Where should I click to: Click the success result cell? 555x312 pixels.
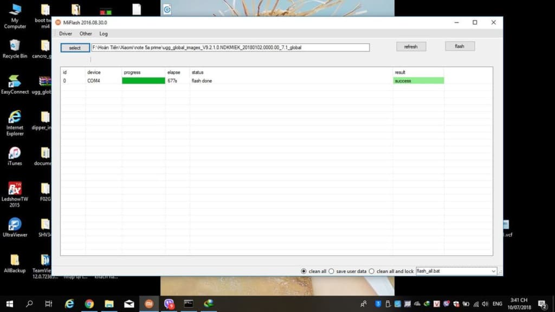[418, 81]
